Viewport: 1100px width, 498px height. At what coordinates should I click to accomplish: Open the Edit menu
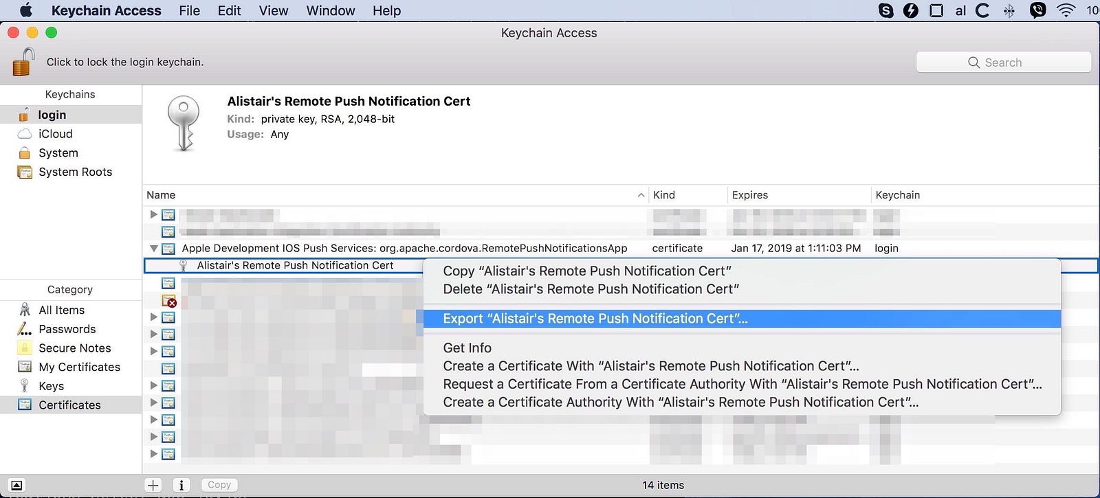[x=229, y=10]
